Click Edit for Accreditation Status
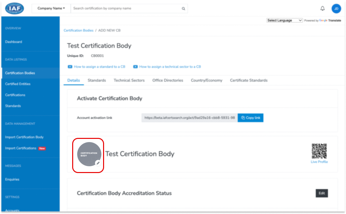Screen dimensions: 346x214 322,193
